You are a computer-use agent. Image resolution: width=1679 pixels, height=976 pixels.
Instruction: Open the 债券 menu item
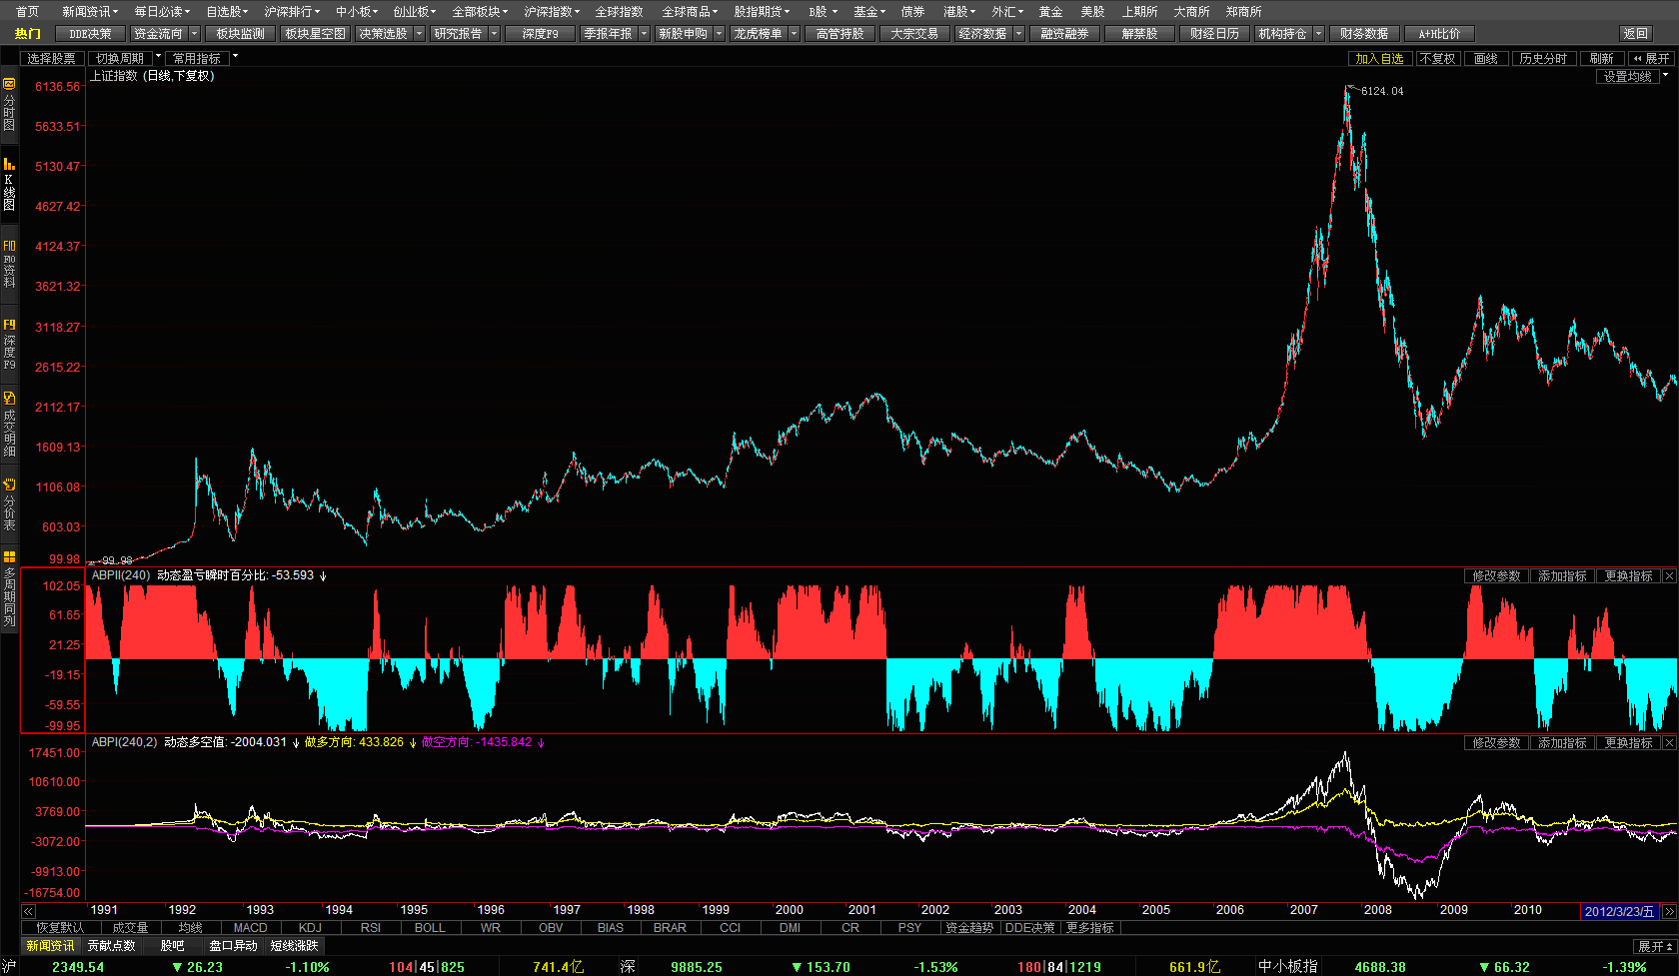912,12
